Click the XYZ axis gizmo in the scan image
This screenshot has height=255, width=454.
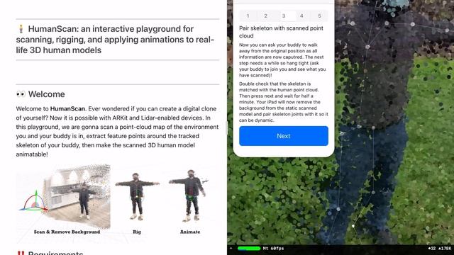point(34,202)
